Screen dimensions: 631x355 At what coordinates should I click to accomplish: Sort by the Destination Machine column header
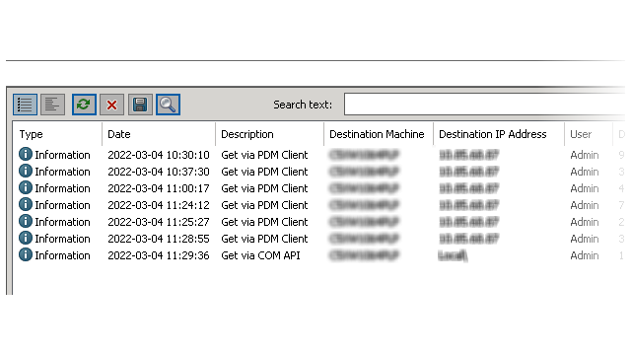(379, 134)
